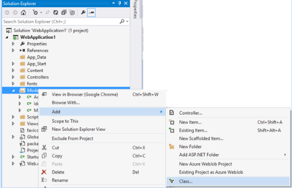
Task: Click the References node icon
Action: point(23,51)
